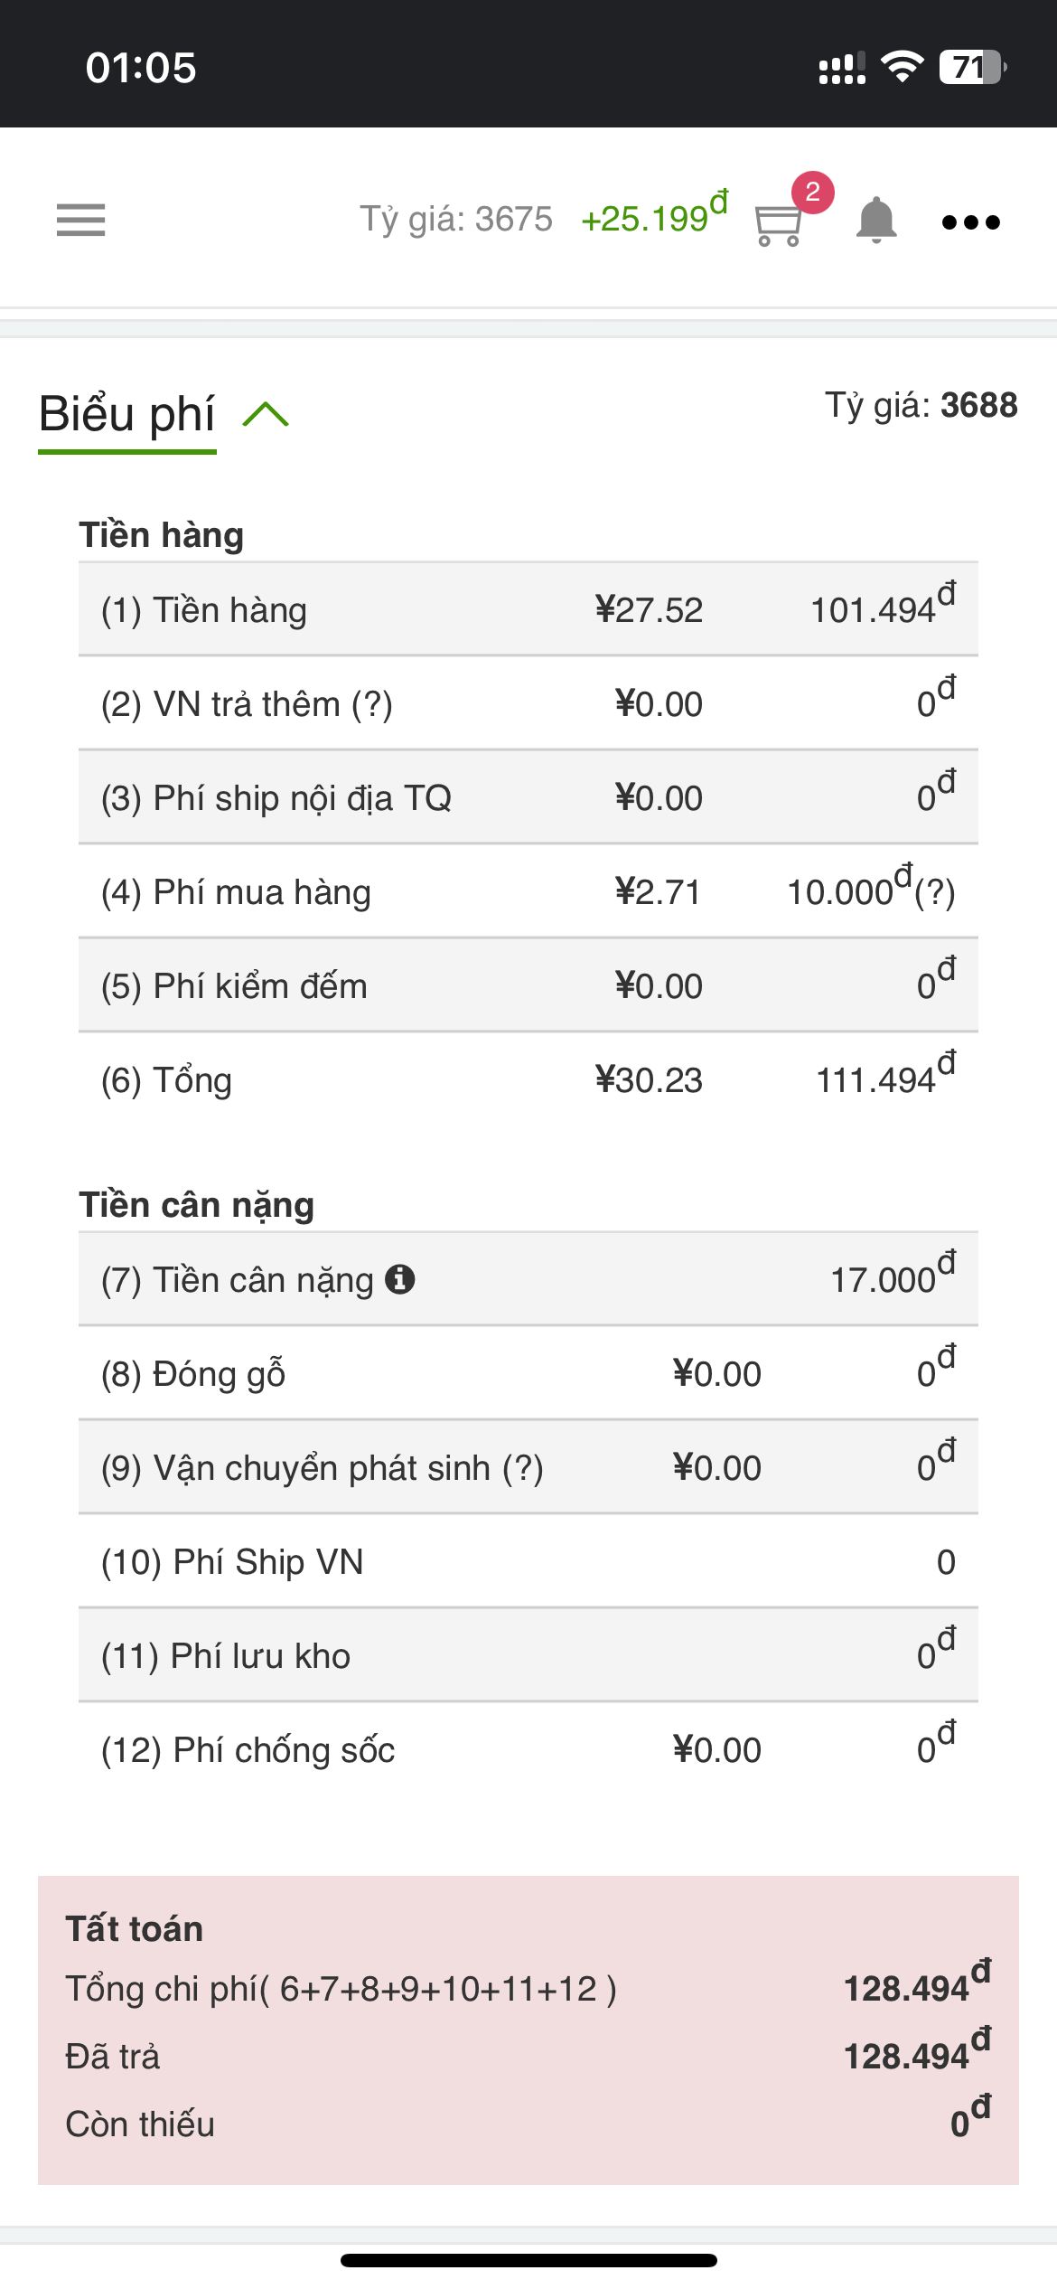Tap the Còn thiếu remaining amount row
This screenshot has width=1057, height=2289.
tap(528, 2124)
